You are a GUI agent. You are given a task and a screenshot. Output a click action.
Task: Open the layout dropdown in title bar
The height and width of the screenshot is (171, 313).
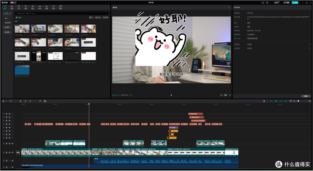pyautogui.click(x=268, y=3)
